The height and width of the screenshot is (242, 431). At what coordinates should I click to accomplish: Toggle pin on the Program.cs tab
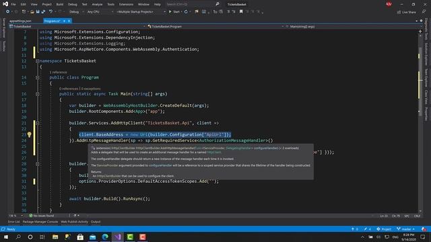65,21
